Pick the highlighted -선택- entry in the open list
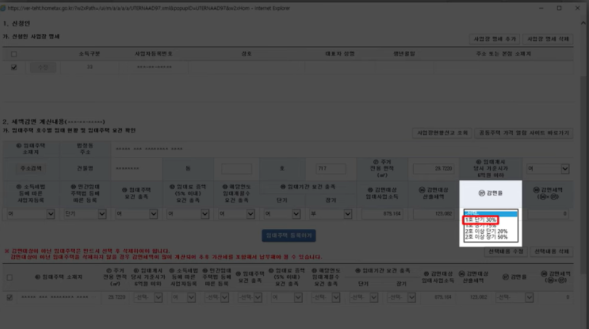 tap(490, 214)
